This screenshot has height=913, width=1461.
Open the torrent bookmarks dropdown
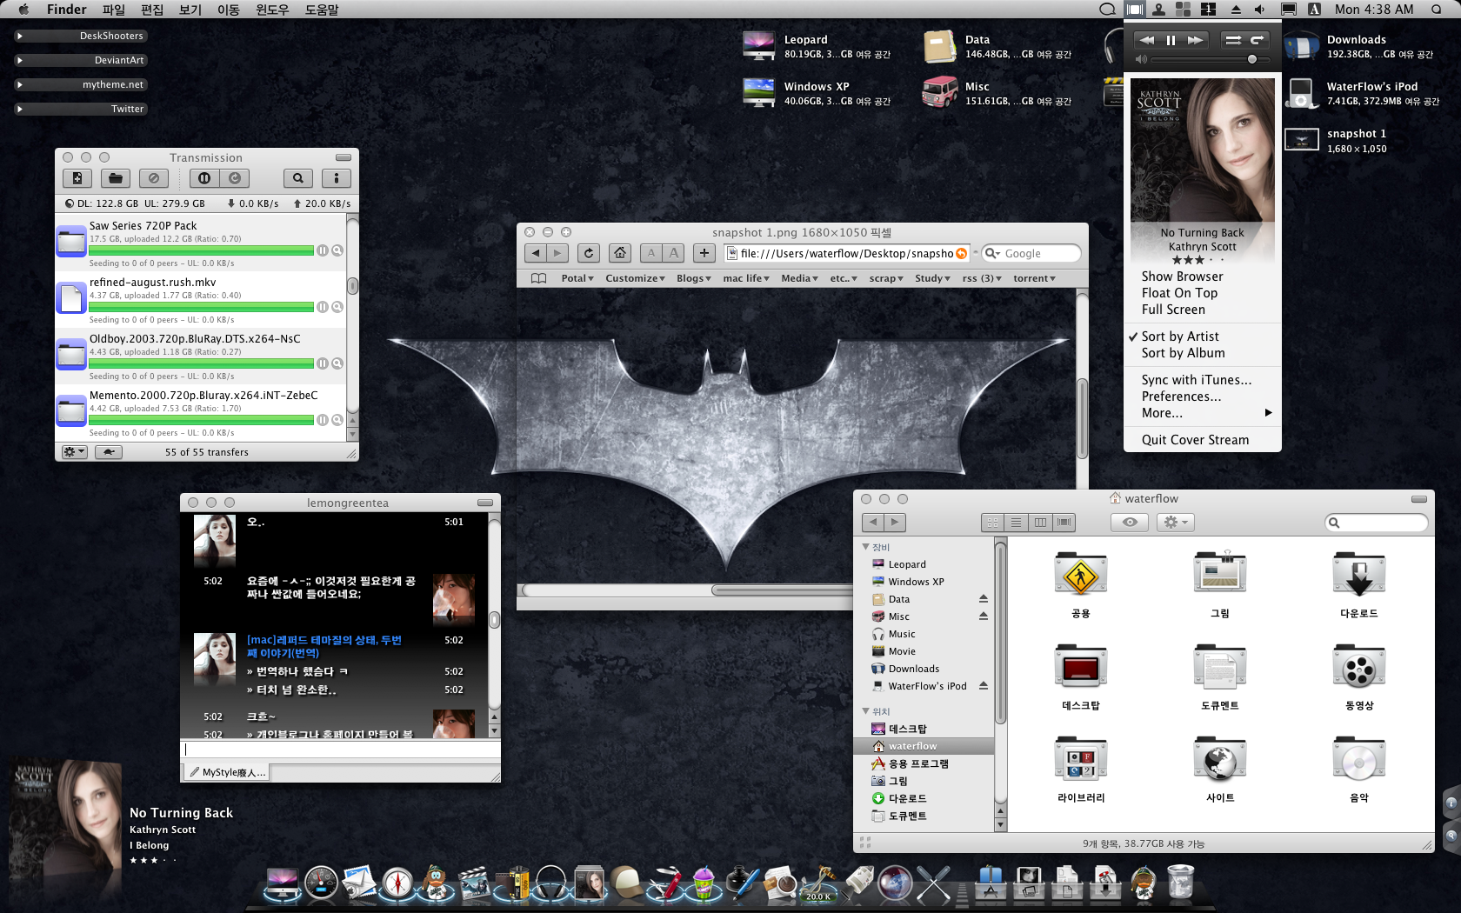[1034, 278]
